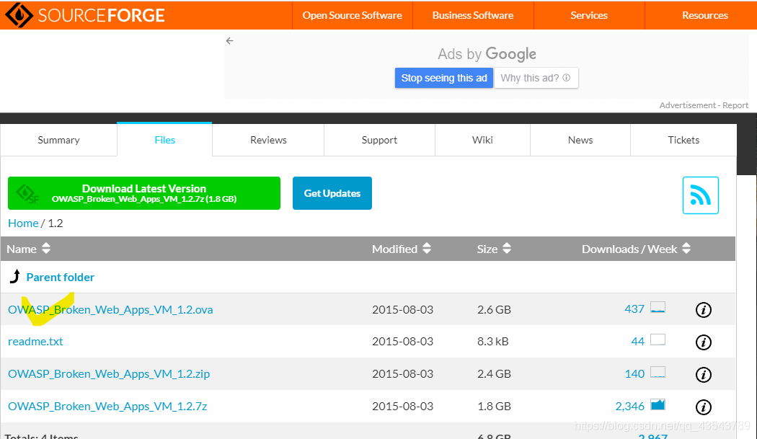Screen dimensions: 757x439
Task: Click the 2.4 GB size value
Action: (494, 374)
